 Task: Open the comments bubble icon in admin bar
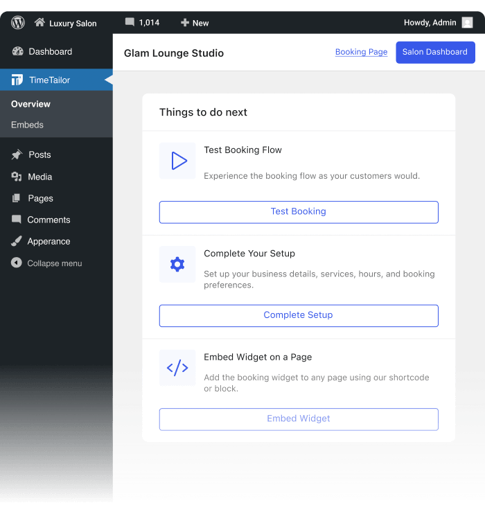[130, 22]
